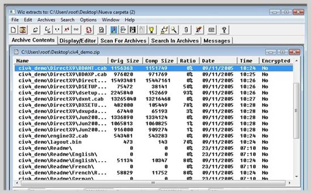Click the two-dots toolbar icon
The width and height of the screenshot is (311, 194).
coord(57,30)
